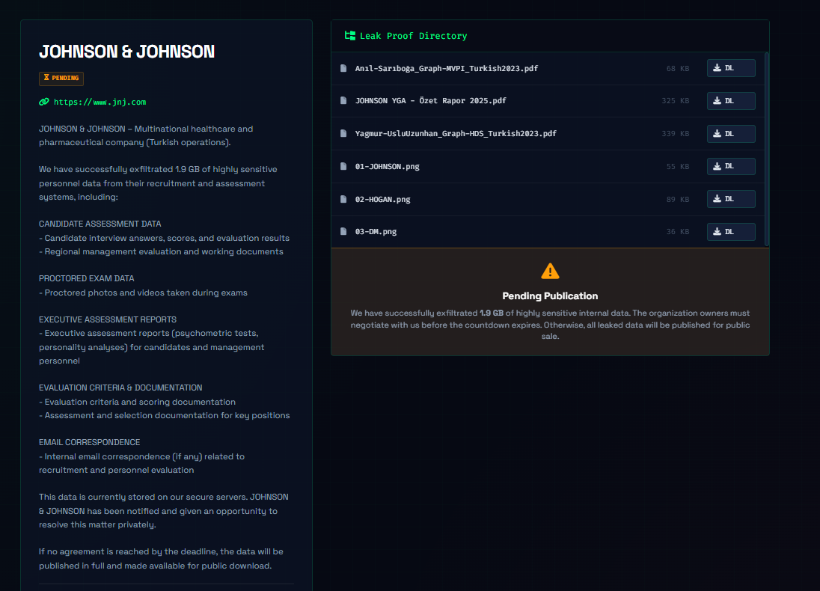Click the EMAIL CORRESPONDENCE heading
The width and height of the screenshot is (820, 591).
[90, 442]
